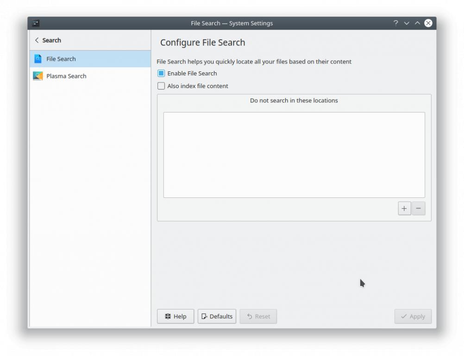Select File Search in the sidebar
This screenshot has width=464, height=356.
point(61,59)
